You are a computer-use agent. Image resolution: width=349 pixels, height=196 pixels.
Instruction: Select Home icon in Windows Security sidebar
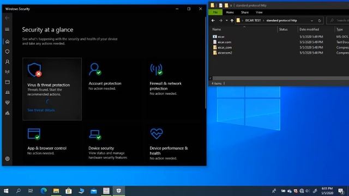(7, 41)
